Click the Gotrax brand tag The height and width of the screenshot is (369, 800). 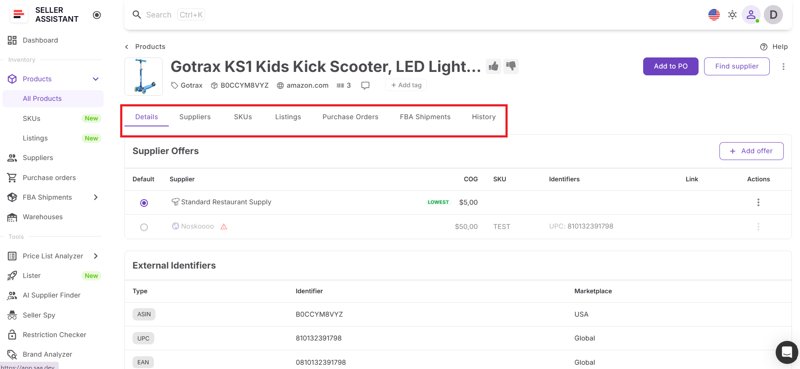tap(187, 86)
